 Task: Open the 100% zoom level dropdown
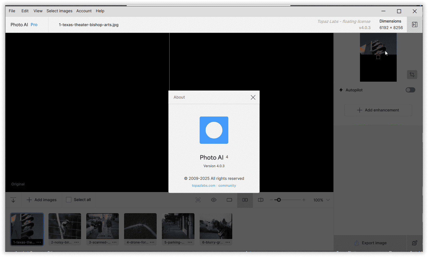point(321,200)
